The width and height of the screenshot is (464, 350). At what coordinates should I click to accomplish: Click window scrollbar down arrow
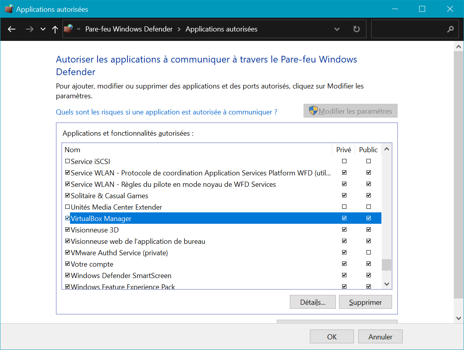pyautogui.click(x=458, y=319)
